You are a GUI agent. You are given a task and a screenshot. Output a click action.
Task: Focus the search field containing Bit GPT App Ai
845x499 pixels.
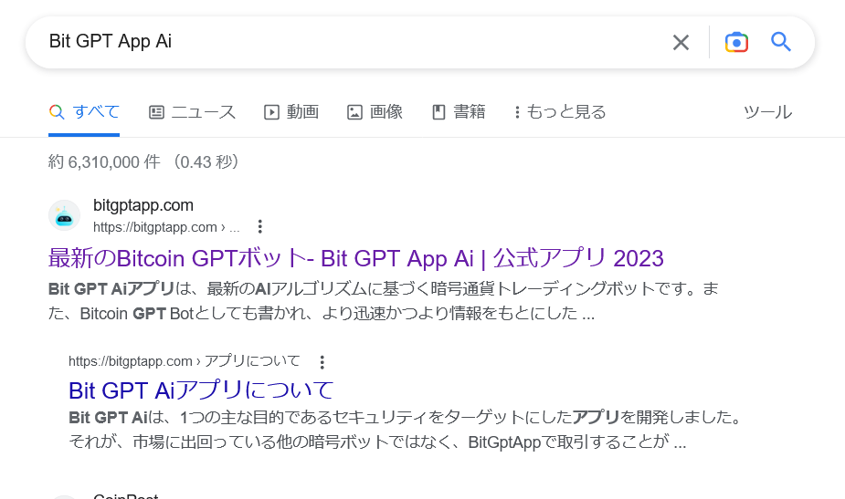347,42
